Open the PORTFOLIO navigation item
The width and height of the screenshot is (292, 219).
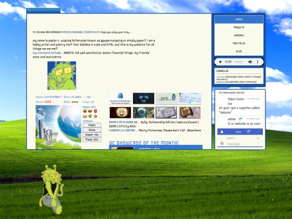[x=239, y=43]
